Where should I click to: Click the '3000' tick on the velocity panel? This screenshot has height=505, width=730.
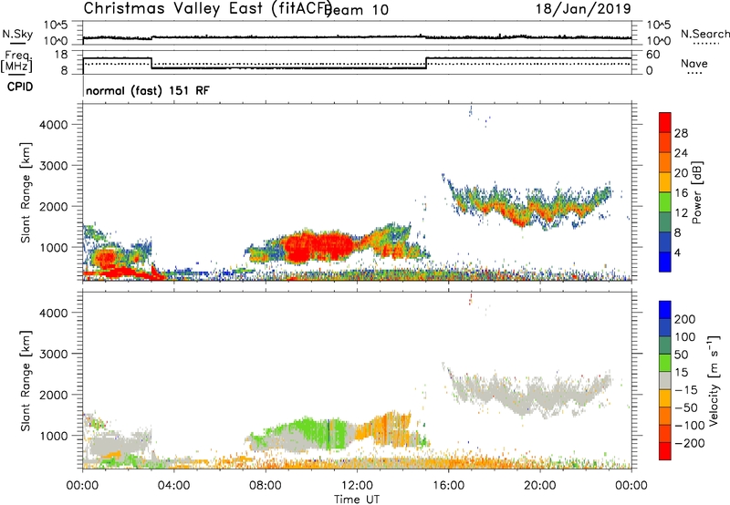click(53, 354)
